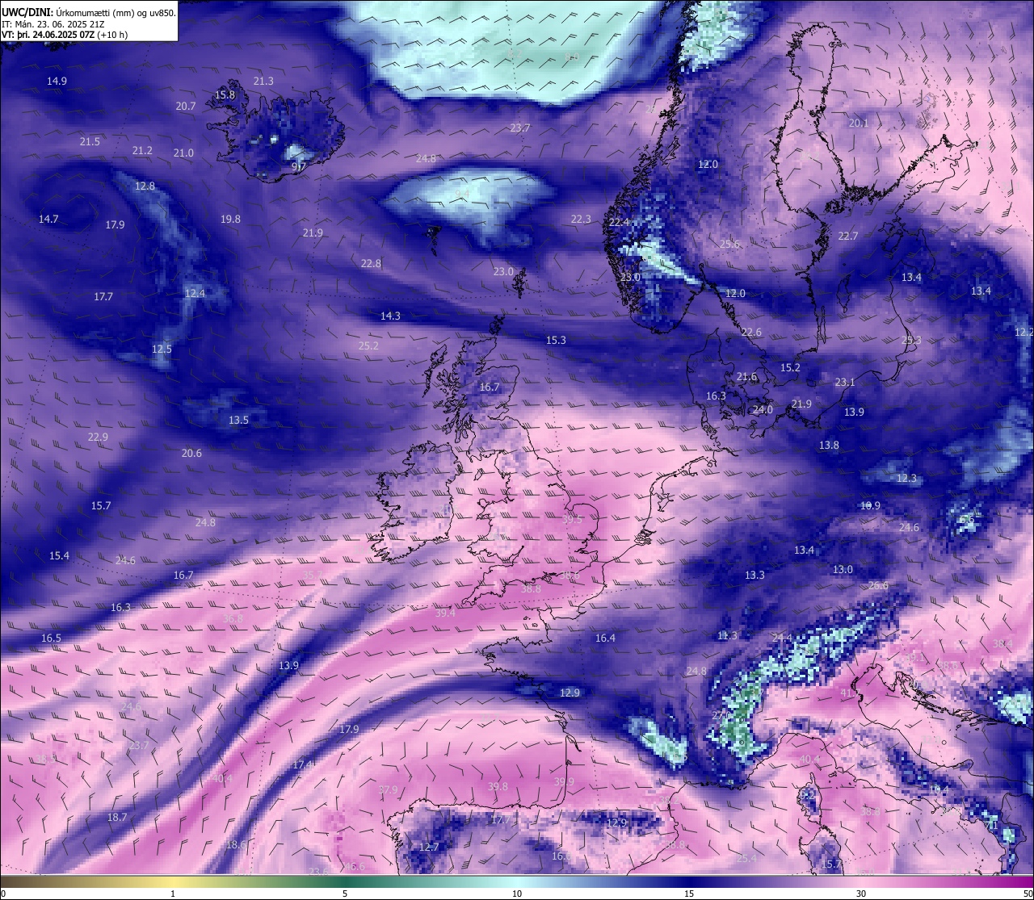Click the color scale tick labeled 1

coord(173,894)
